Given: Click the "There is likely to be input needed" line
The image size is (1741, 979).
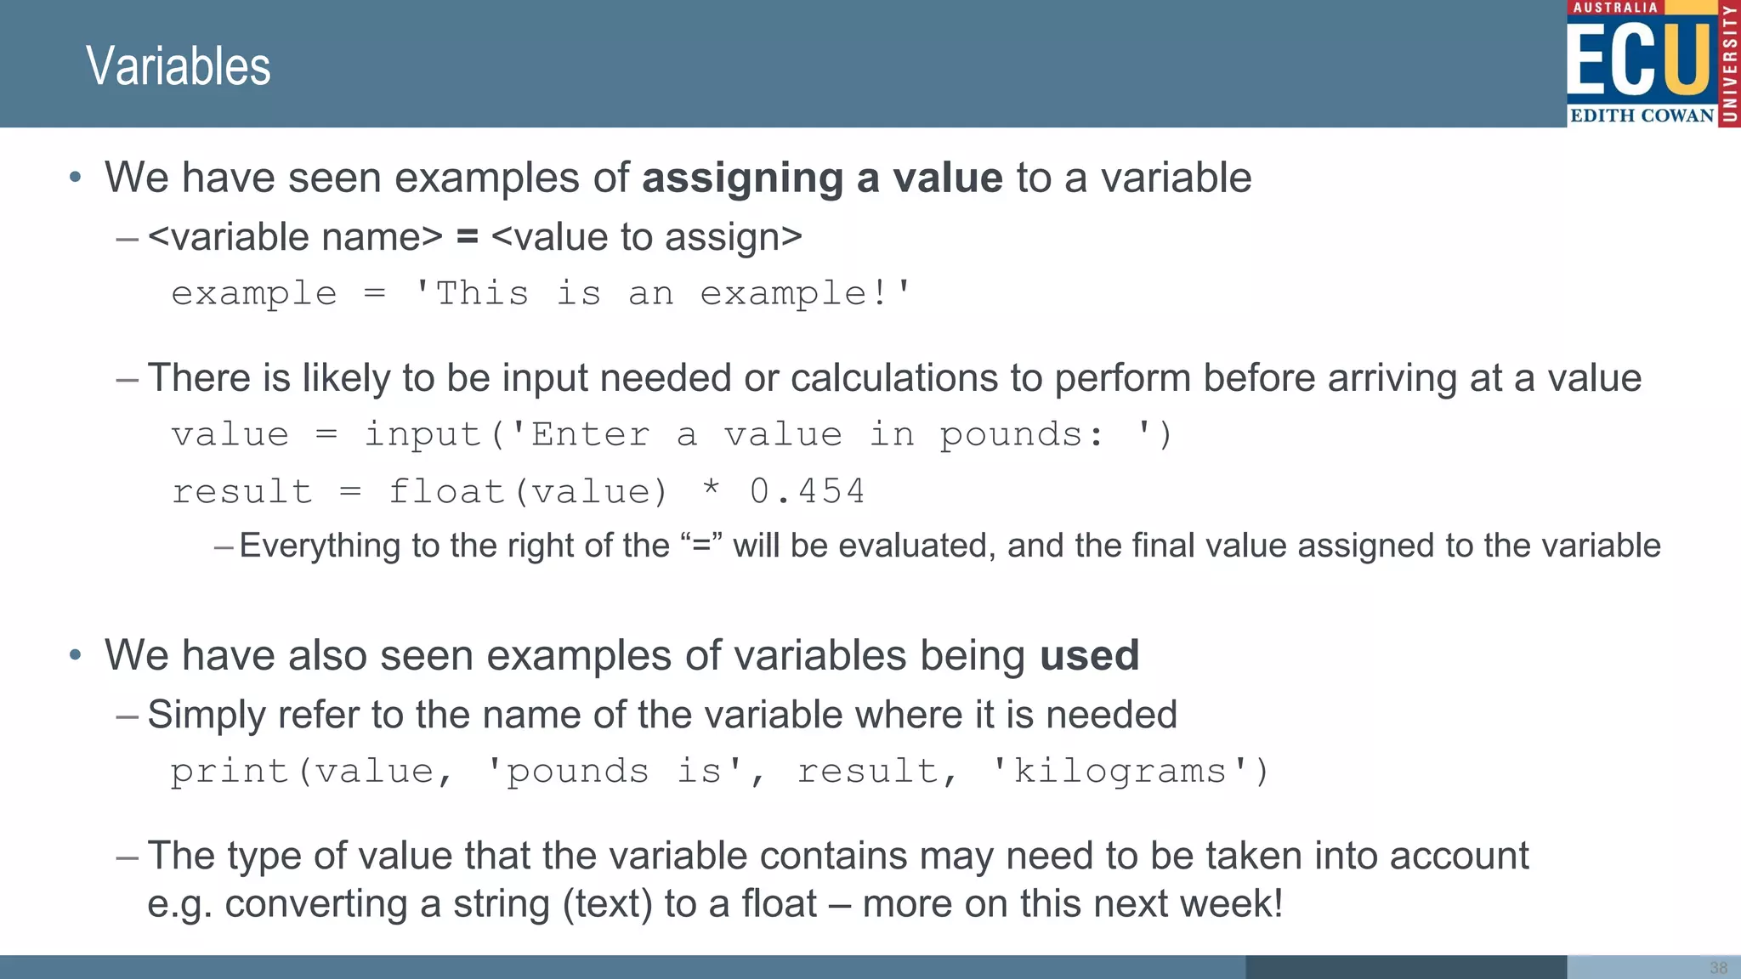Looking at the screenshot, I should [894, 378].
